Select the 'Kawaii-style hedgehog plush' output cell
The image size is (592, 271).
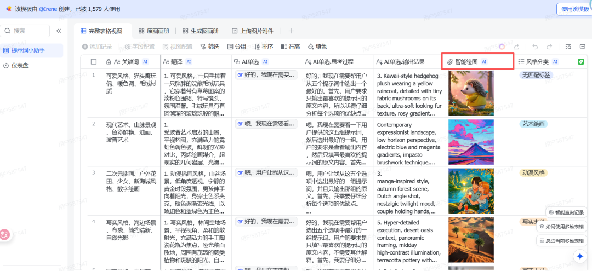[409, 94]
